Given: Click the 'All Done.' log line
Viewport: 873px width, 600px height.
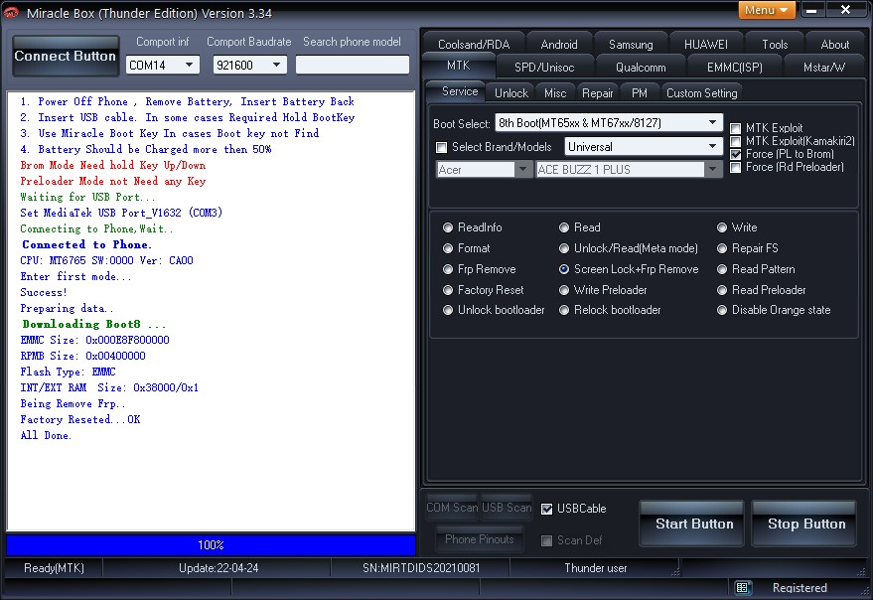Looking at the screenshot, I should (x=47, y=435).
